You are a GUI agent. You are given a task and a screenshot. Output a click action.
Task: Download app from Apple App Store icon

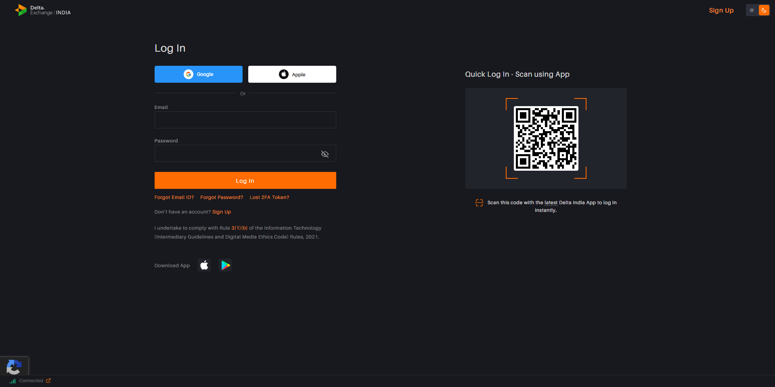204,265
